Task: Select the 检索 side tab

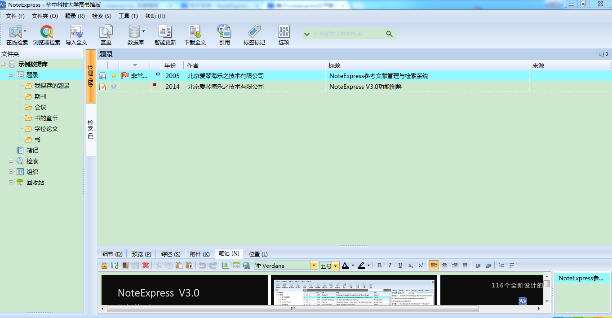Action: pos(91,130)
